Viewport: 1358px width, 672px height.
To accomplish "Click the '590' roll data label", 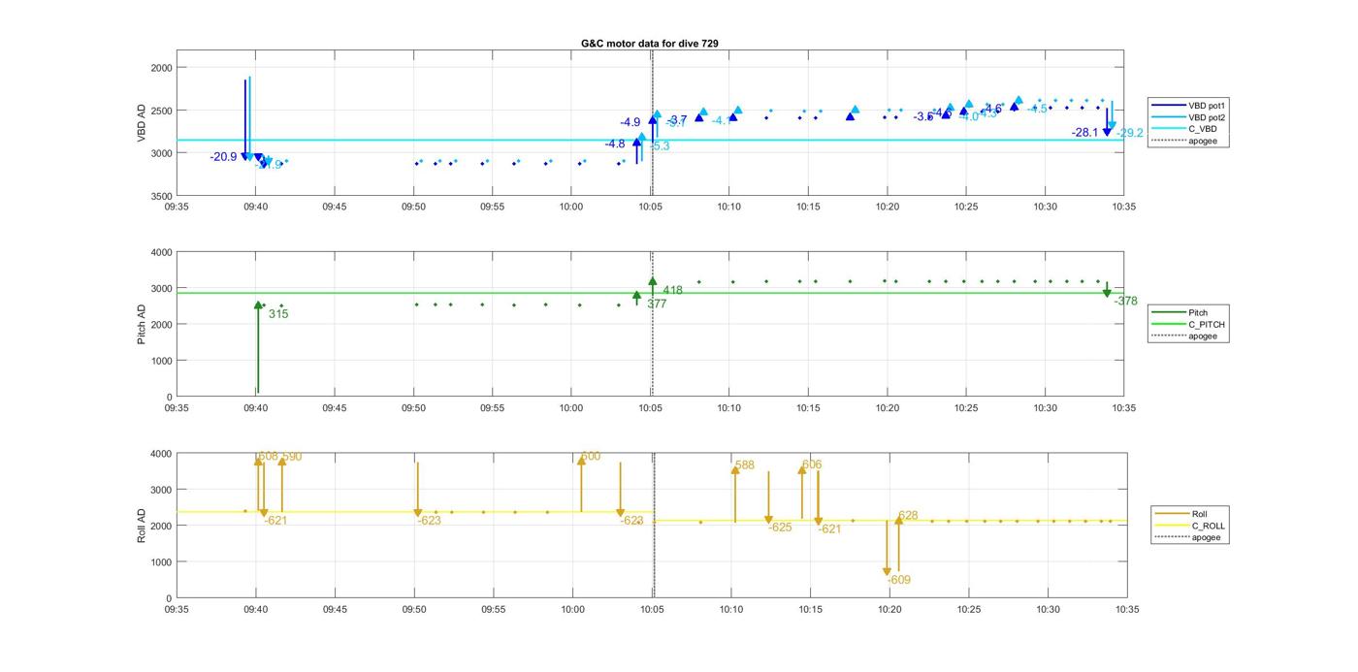I will [292, 457].
